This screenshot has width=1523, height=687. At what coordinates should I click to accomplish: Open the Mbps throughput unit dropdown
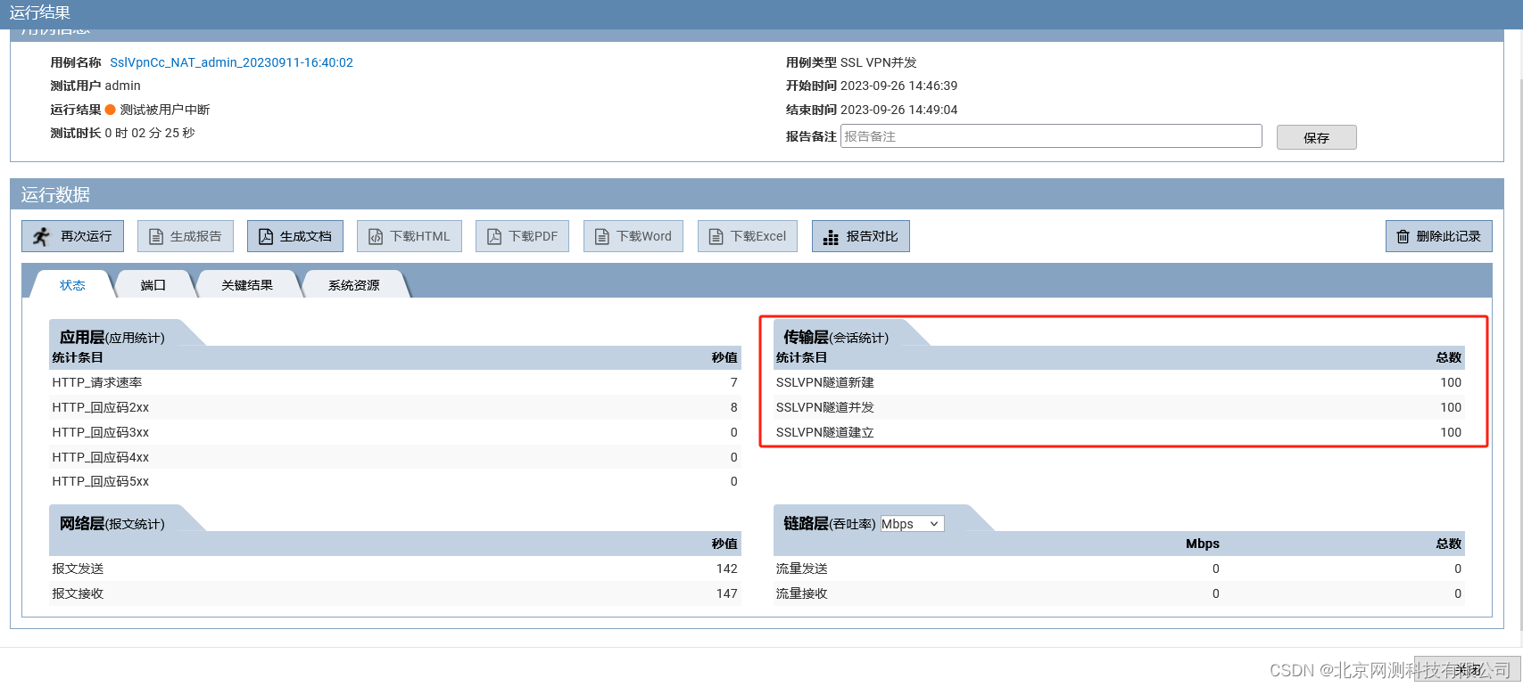pos(912,524)
